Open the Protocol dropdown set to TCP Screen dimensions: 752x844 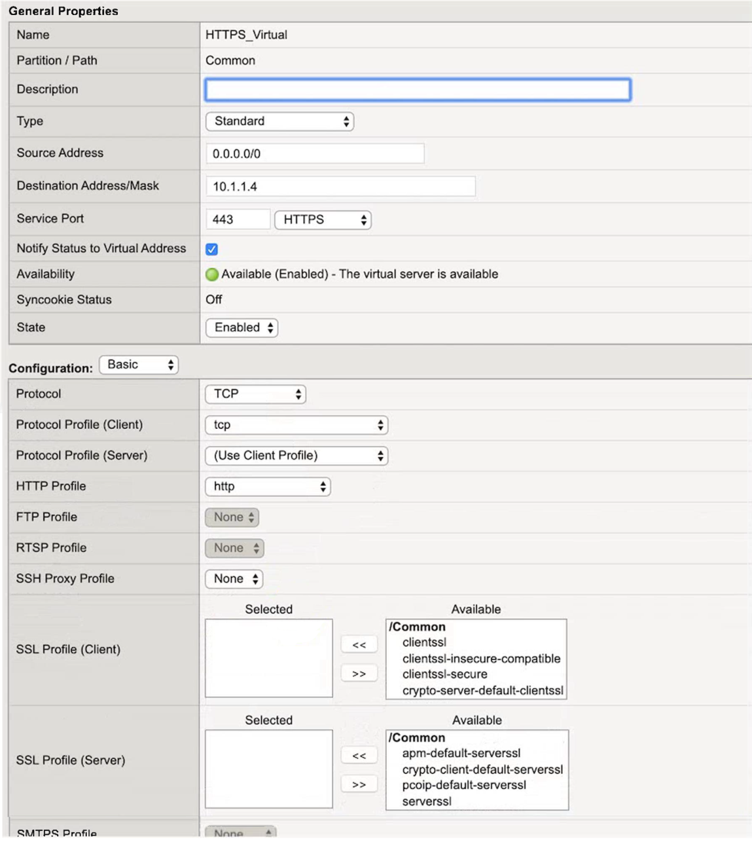255,394
